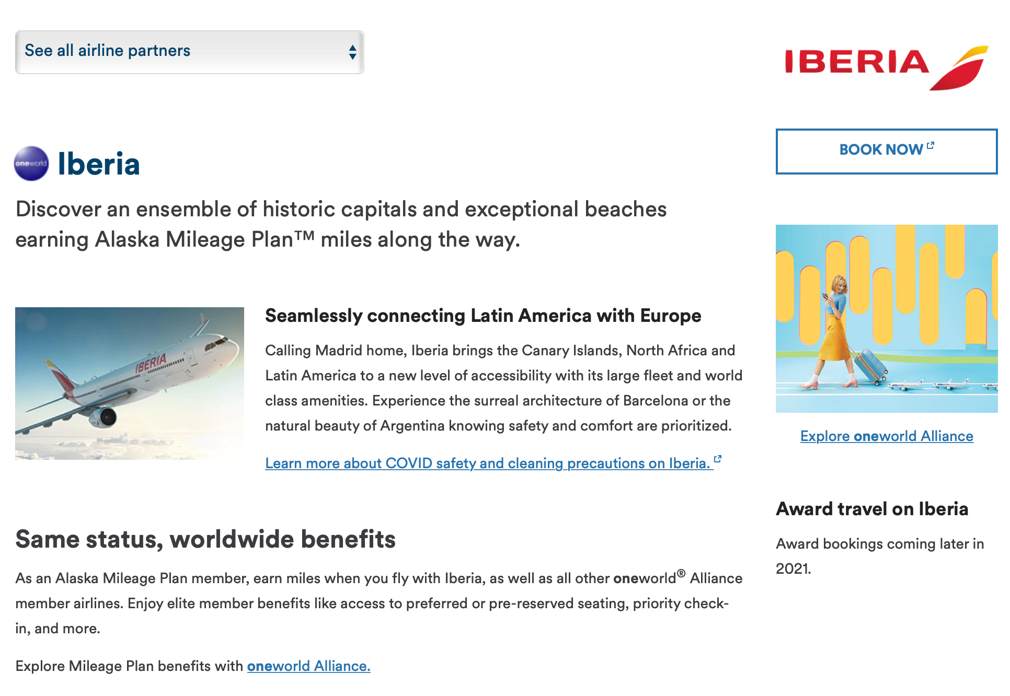
Task: Click the up-down arrows on partner selector
Action: [x=353, y=52]
